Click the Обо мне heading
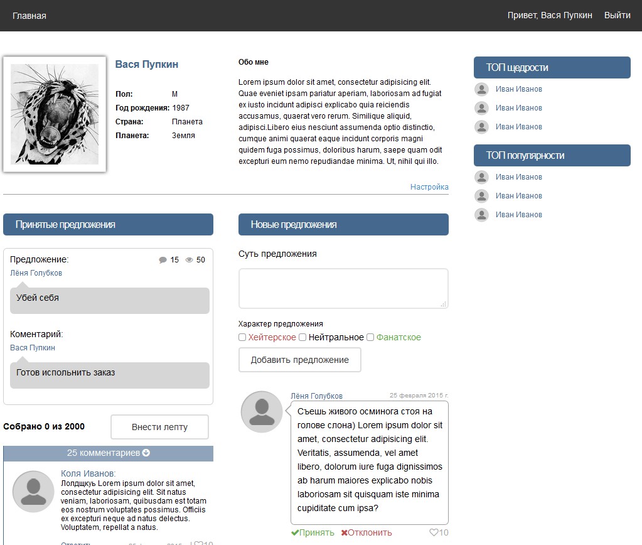Viewport: 642px width, 545px height. coord(254,62)
